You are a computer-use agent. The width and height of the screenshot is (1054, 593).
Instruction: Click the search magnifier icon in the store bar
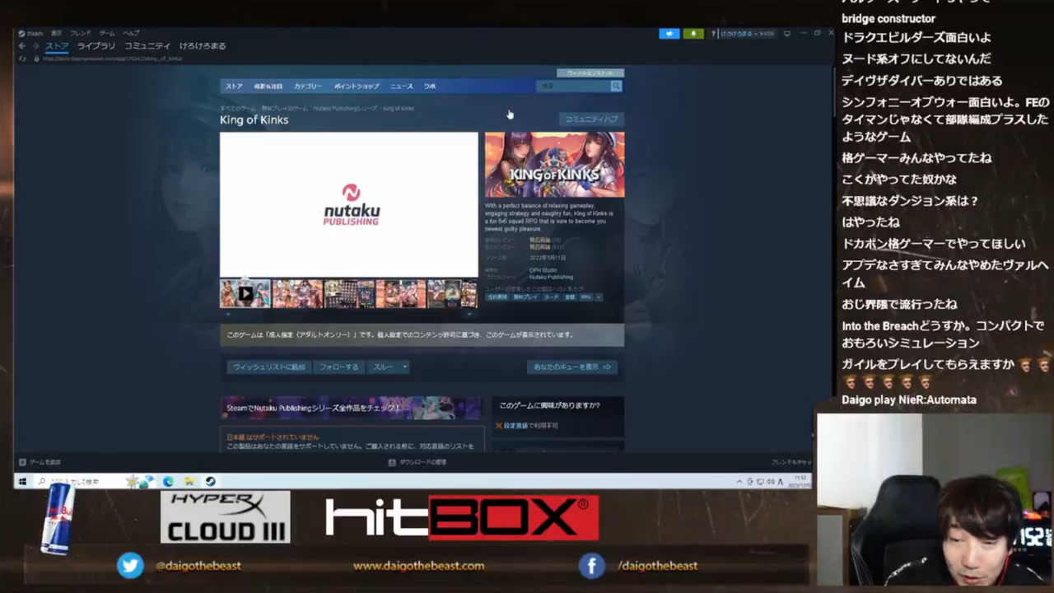pyautogui.click(x=616, y=86)
